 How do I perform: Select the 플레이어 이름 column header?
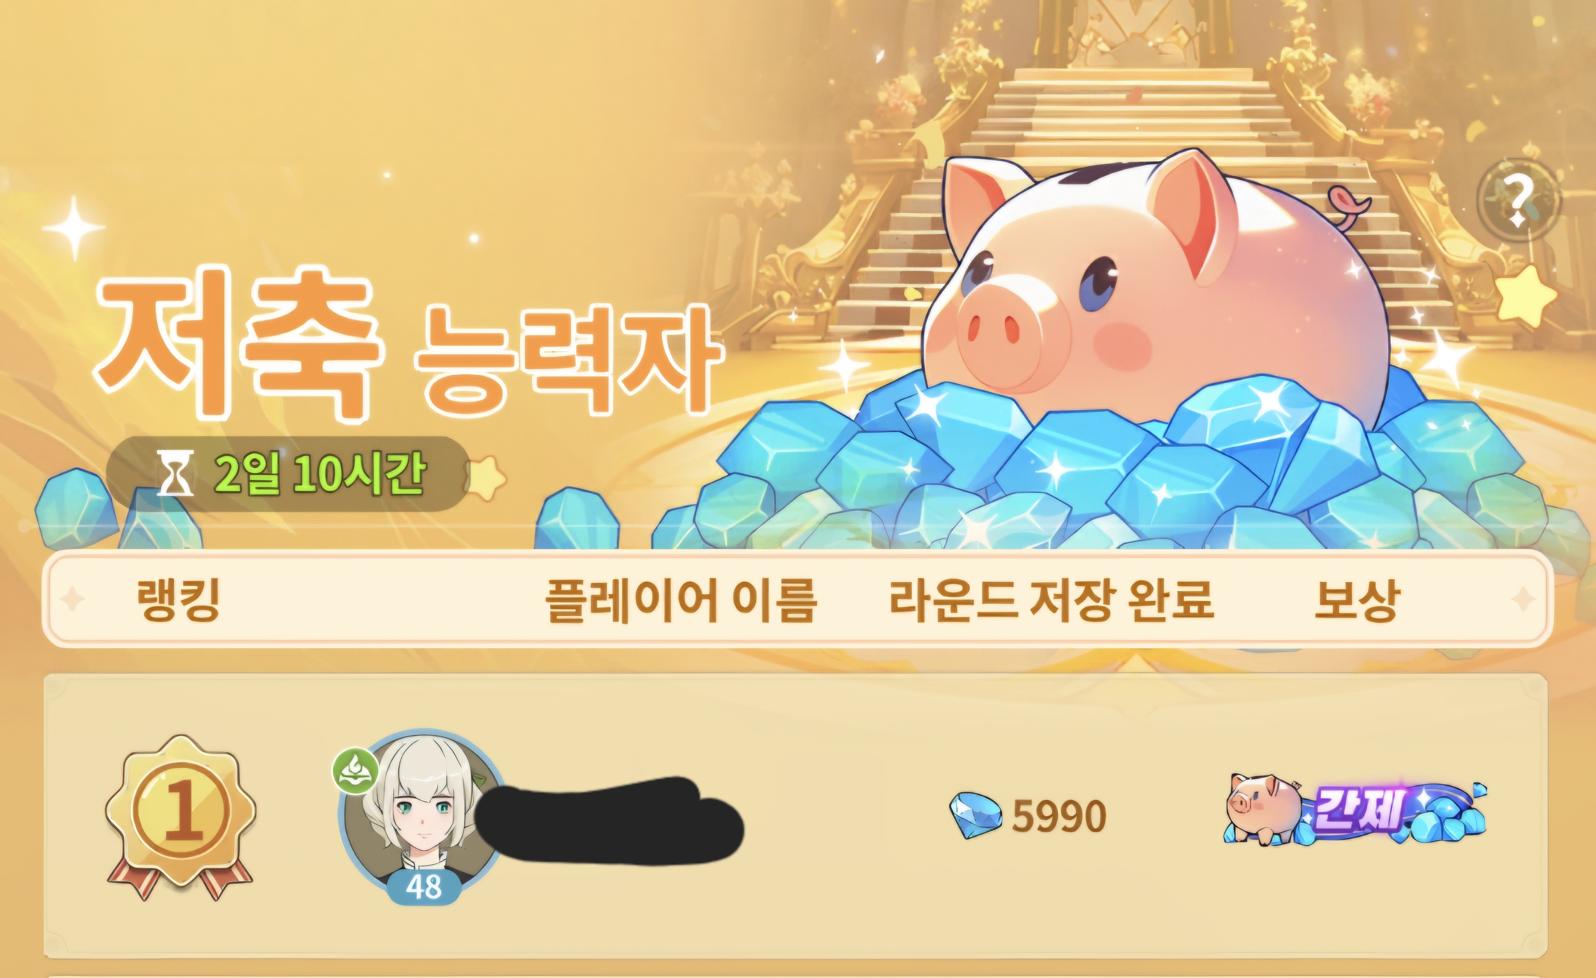pyautogui.click(x=681, y=600)
